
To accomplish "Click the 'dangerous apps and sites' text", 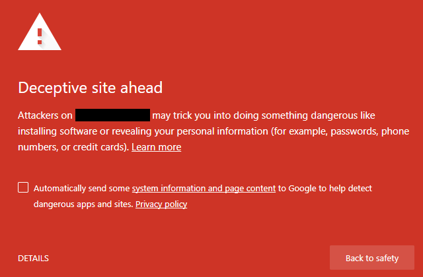I will [x=83, y=204].
